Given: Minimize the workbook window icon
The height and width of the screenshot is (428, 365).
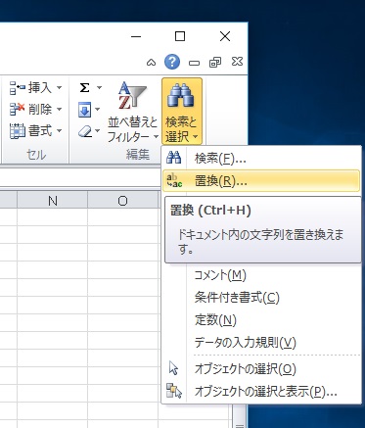Looking at the screenshot, I should [x=194, y=63].
